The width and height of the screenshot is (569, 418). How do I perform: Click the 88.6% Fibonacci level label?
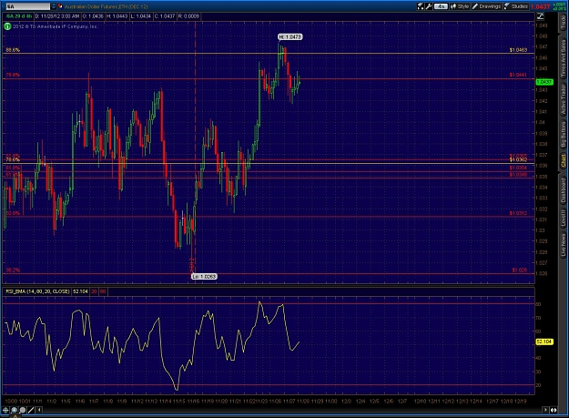(13, 50)
